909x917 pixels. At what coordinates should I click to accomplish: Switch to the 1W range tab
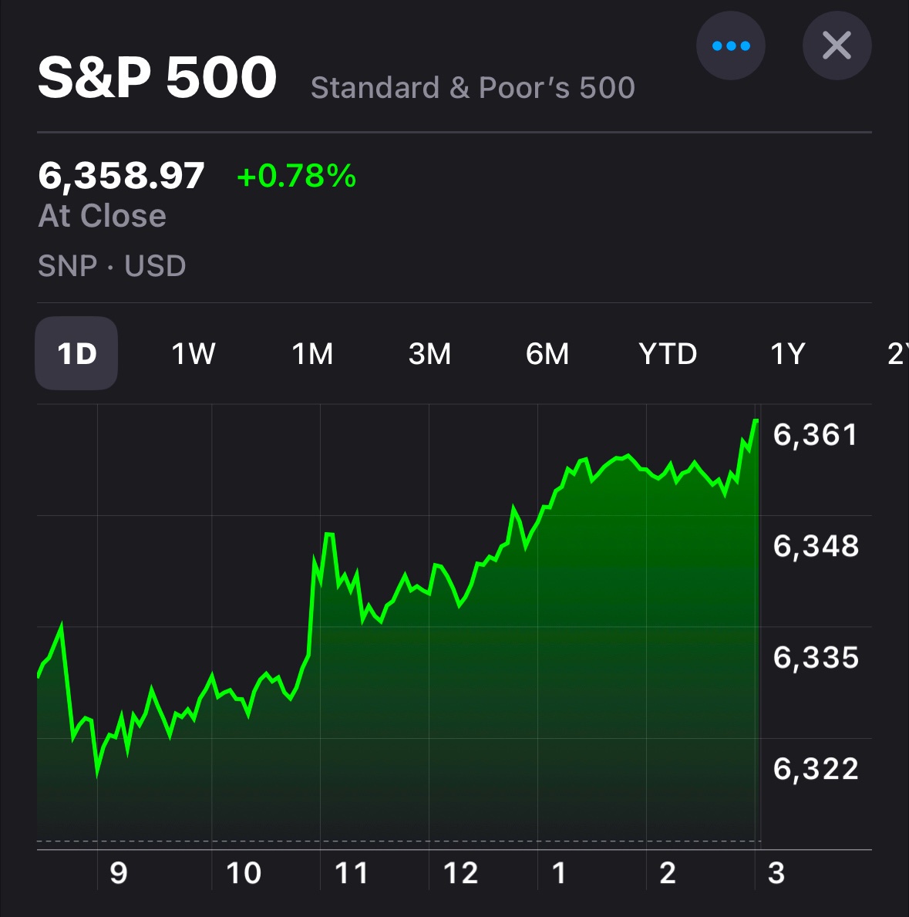pos(194,354)
